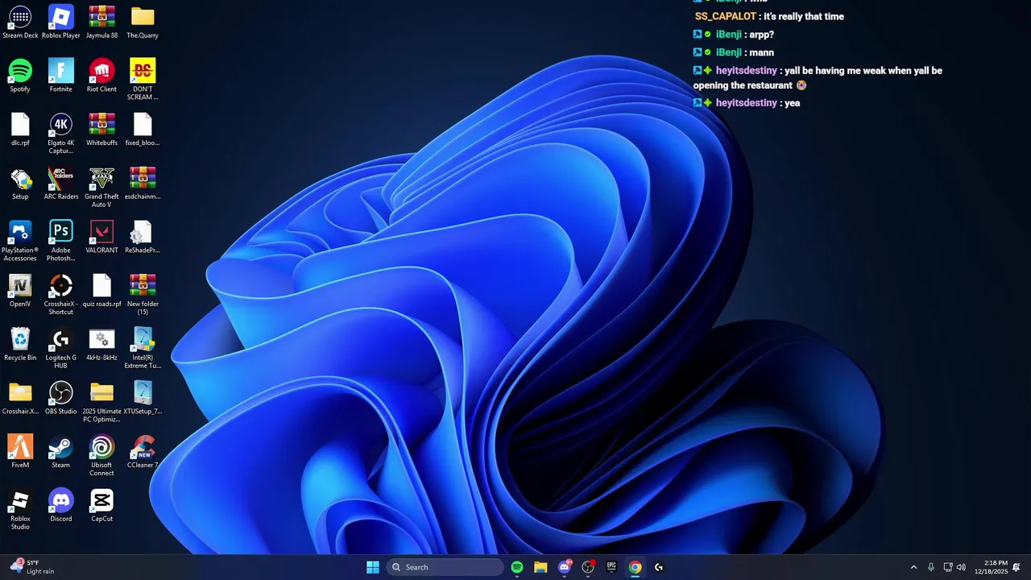The width and height of the screenshot is (1031, 580).
Task: Click heyitsdestiny's 'yea' chat message
Action: pyautogui.click(x=792, y=103)
